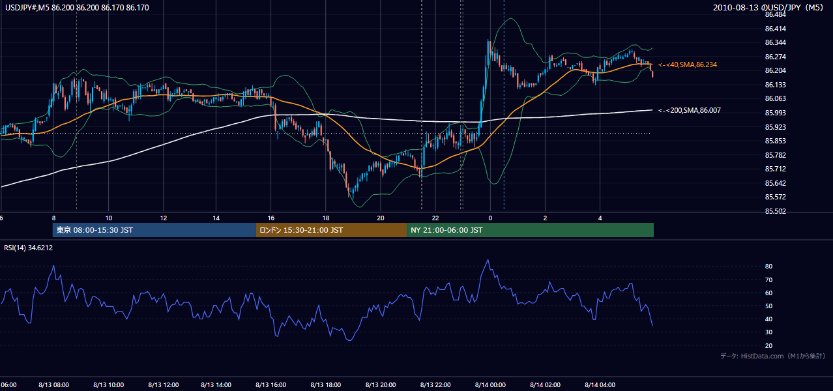Select the ロンドン 15:30-21:00 JST session bar
833x391 pixels.
[331, 230]
